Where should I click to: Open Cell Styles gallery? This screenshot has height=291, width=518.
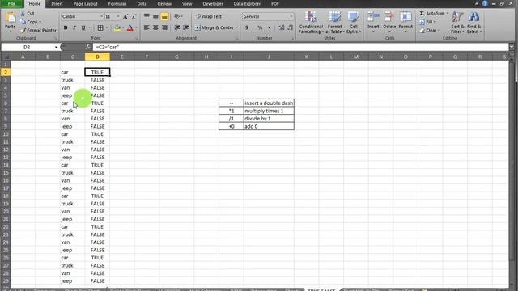click(354, 22)
